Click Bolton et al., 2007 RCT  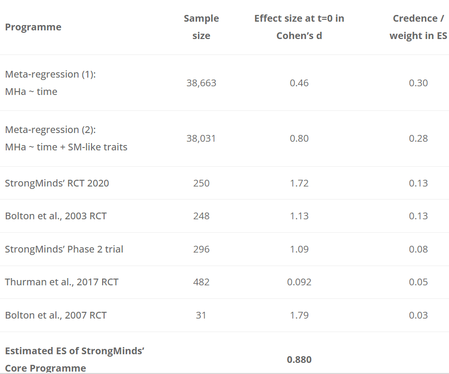point(56,315)
